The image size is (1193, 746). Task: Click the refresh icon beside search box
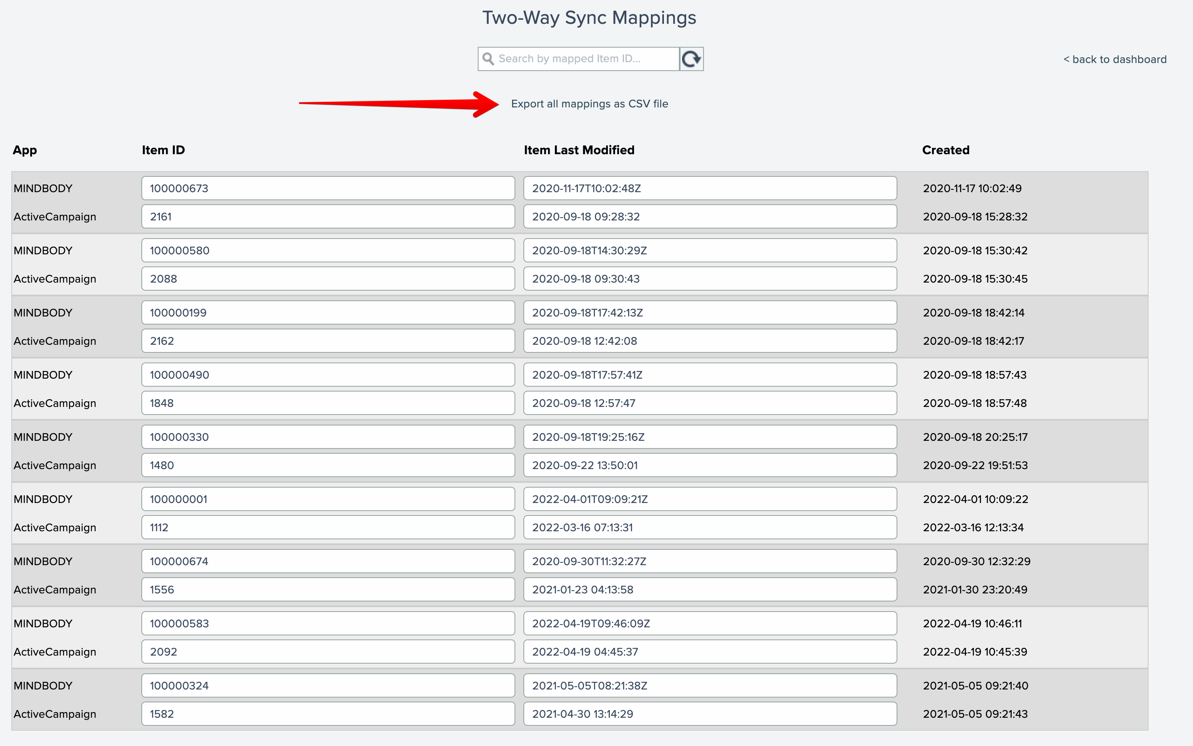691,59
